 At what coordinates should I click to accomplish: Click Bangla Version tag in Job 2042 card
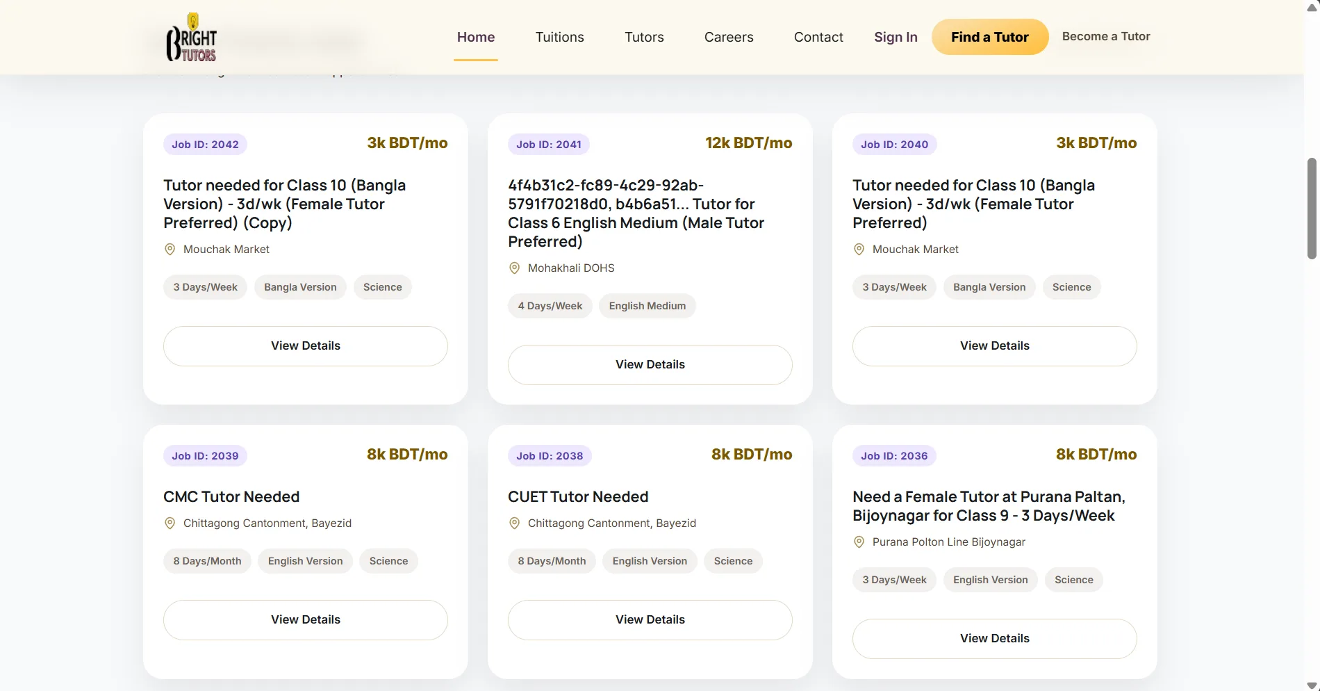[x=300, y=287]
